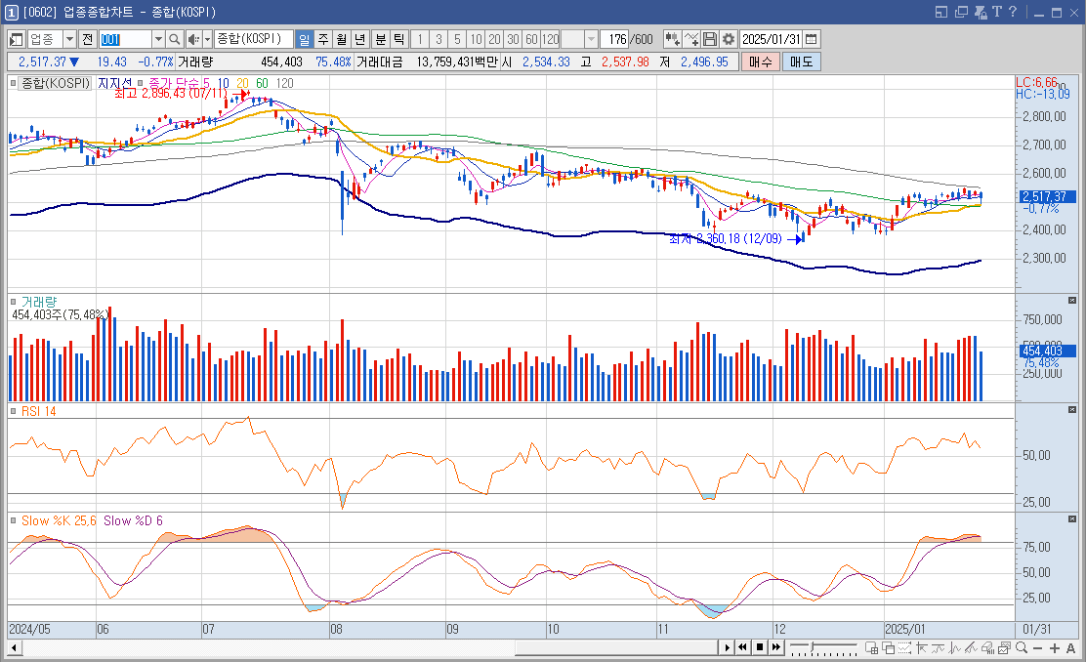Toggle the price panel marker before 종합(KOSPI)
This screenshot has height=662, width=1086.
click(13, 83)
